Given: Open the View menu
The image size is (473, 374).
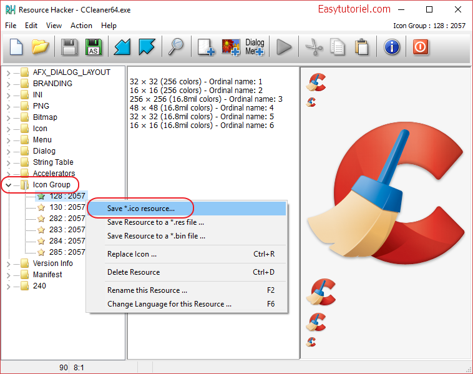Looking at the screenshot, I should (54, 26).
